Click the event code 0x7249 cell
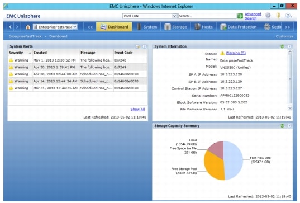Screen dimensions: 300x203 pyautogui.click(x=120, y=67)
